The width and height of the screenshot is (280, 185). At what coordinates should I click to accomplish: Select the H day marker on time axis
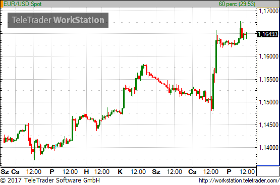(x=86, y=172)
